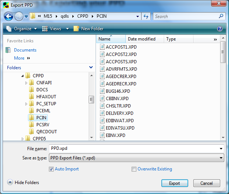The width and height of the screenshot is (229, 194).
Task: Select the ACCPOST1.XPD file icon
Action: [103, 47]
